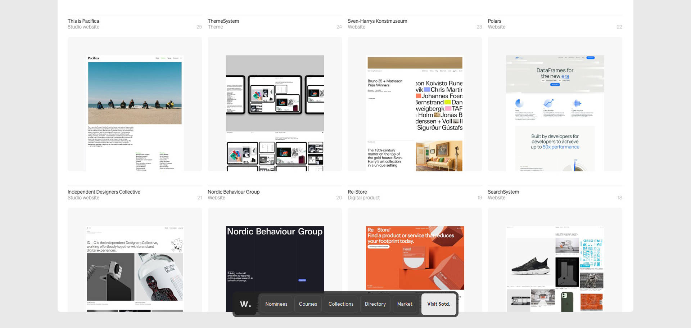
Task: Click the number 21 beside Independent Designers Collective
Action: click(x=199, y=198)
